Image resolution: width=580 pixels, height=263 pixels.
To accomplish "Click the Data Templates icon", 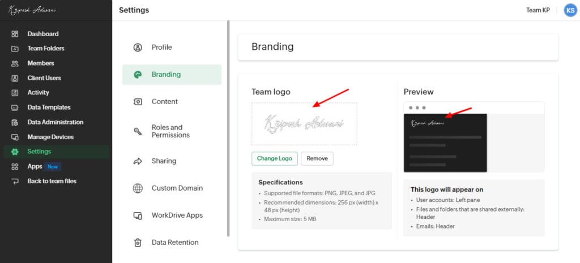I will point(15,107).
